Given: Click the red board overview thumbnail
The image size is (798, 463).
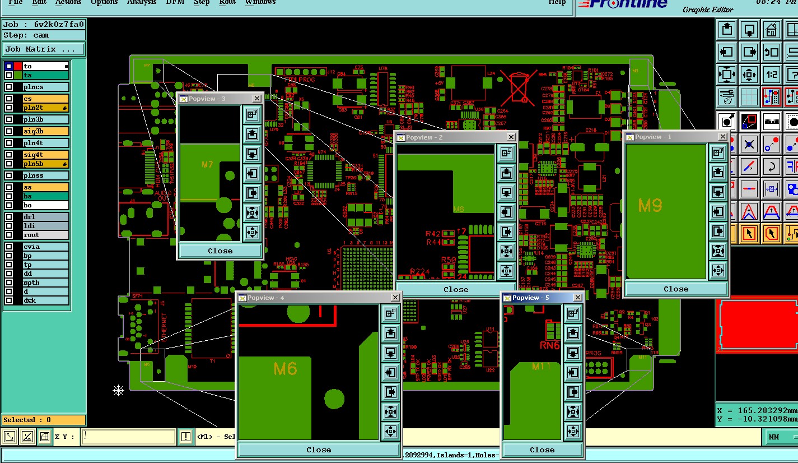Looking at the screenshot, I should [x=757, y=325].
